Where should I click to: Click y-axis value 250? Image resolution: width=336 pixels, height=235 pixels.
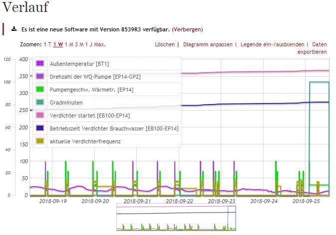point(23,110)
